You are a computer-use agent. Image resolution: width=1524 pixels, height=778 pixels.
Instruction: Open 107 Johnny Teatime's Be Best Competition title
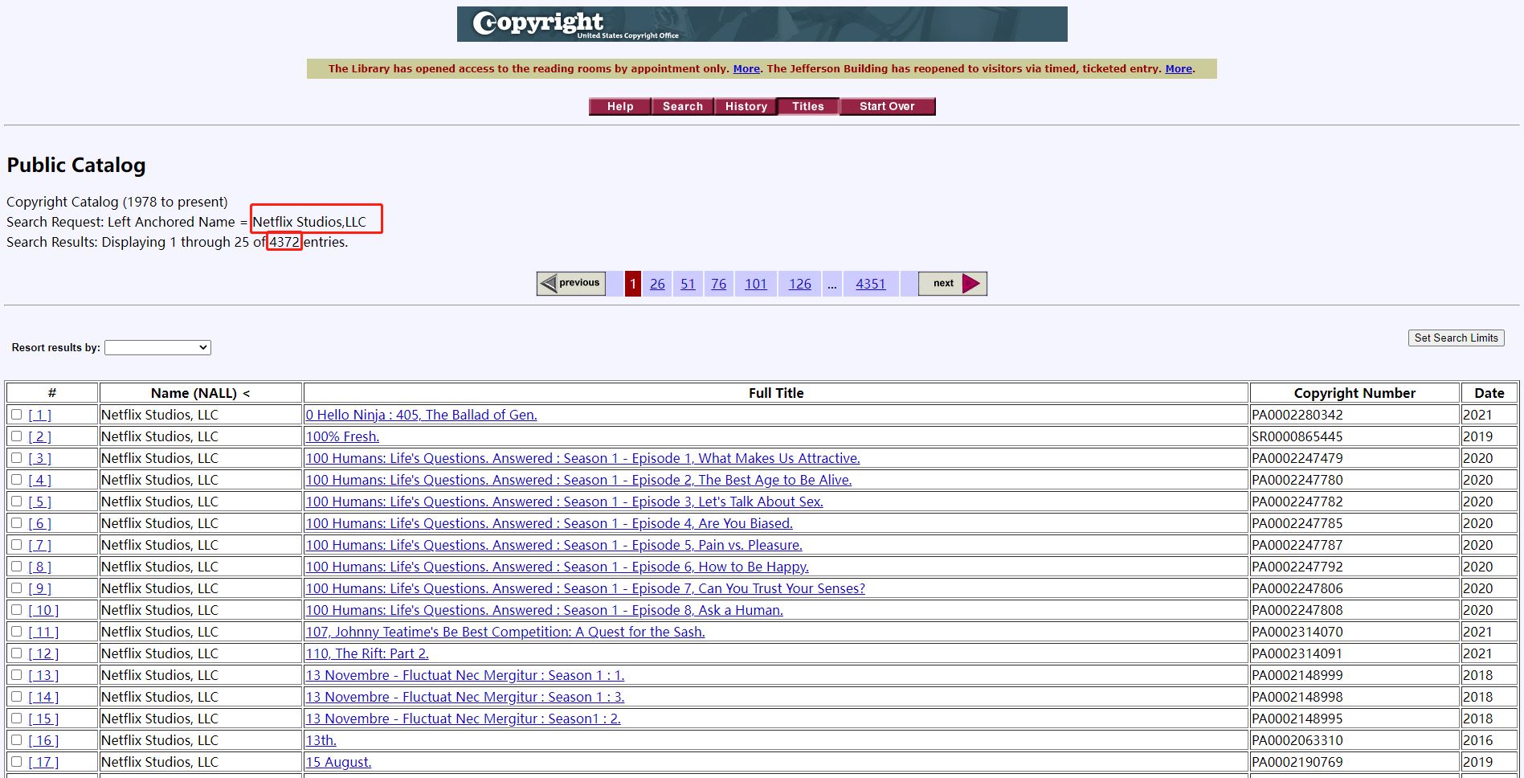tap(505, 632)
